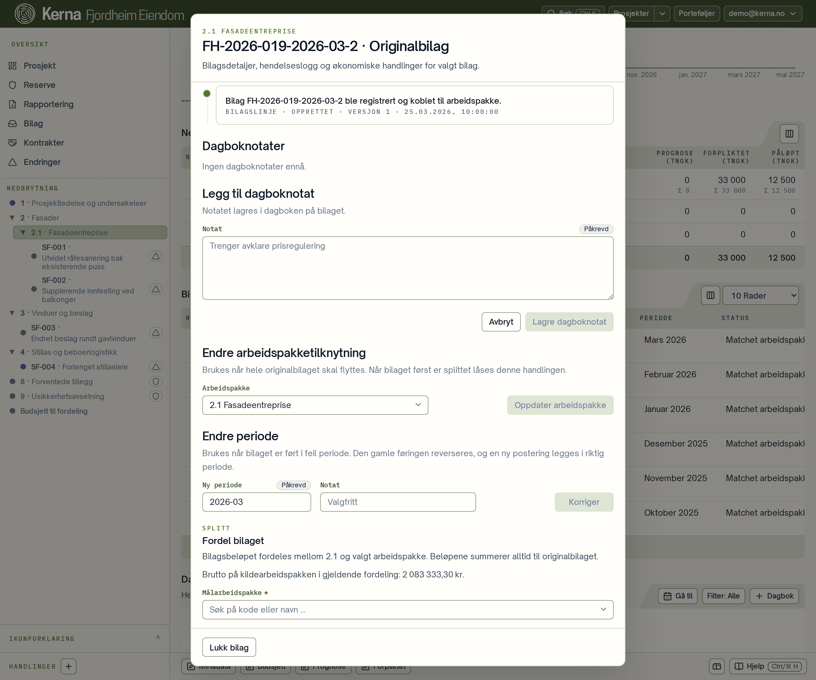
Task: Click Filter: Alle button
Action: (723, 596)
